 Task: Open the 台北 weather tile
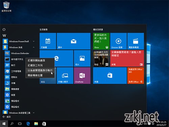coord(48,80)
